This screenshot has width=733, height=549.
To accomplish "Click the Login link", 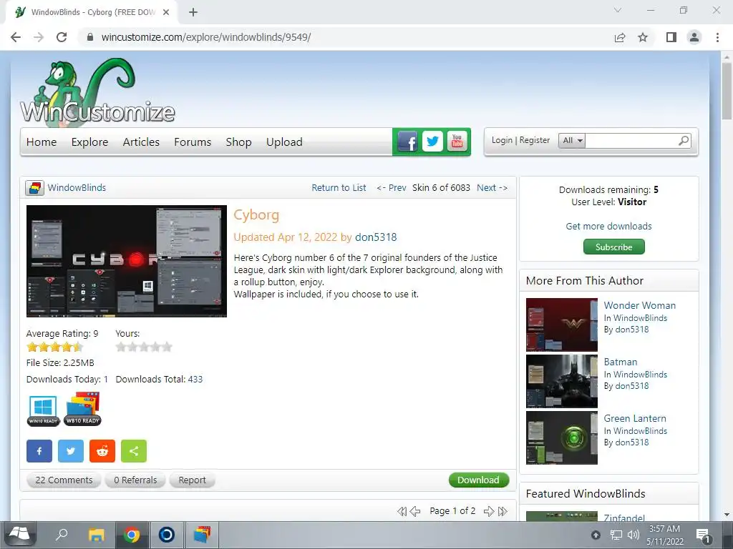I will click(502, 140).
